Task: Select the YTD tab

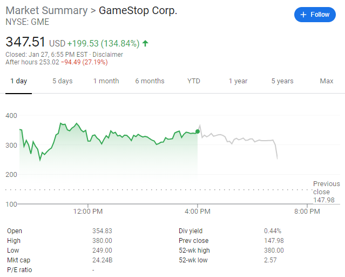Action: (x=193, y=81)
